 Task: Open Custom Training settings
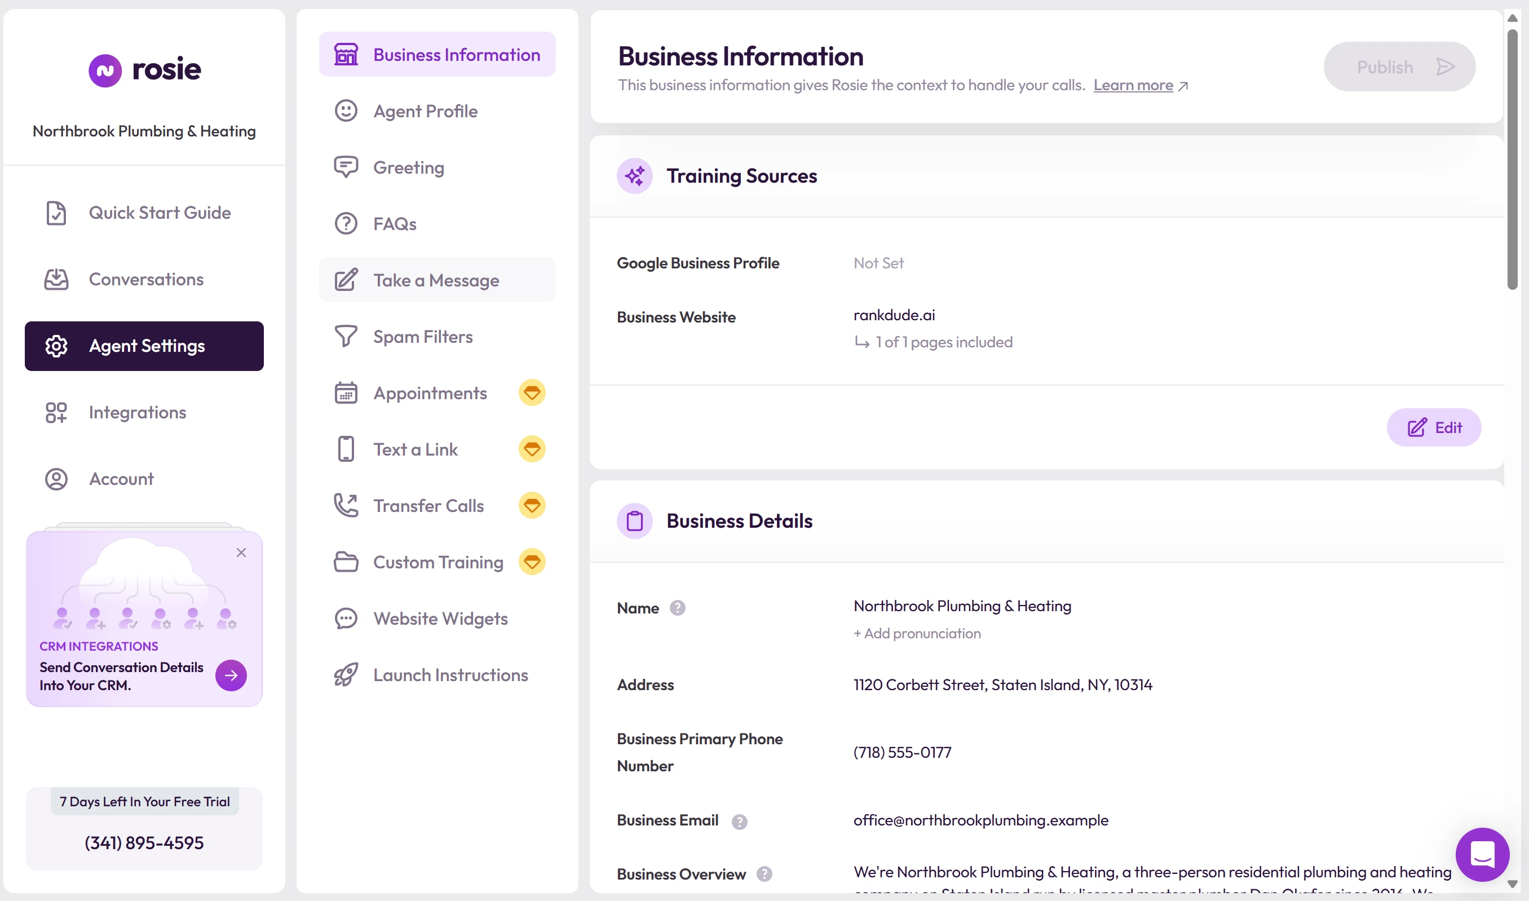click(x=438, y=562)
